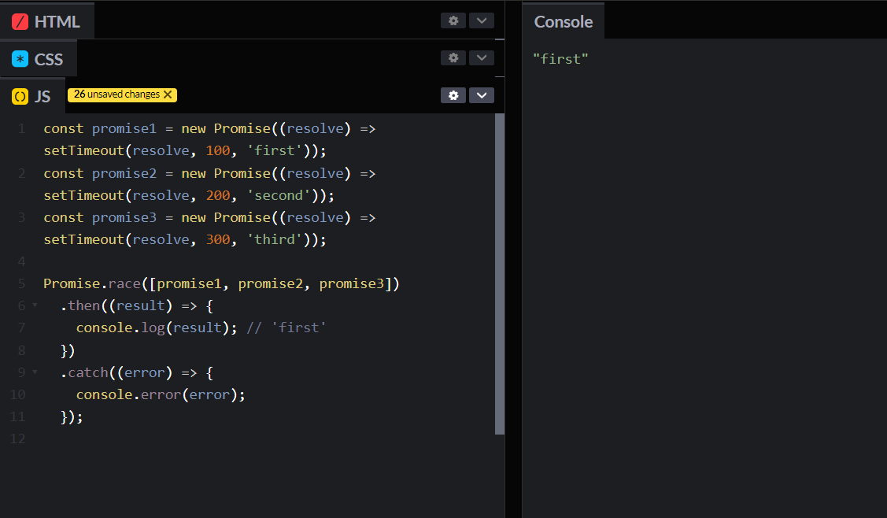Viewport: 887px width, 518px height.
Task: Select the JS editor tab
Action: point(32,96)
